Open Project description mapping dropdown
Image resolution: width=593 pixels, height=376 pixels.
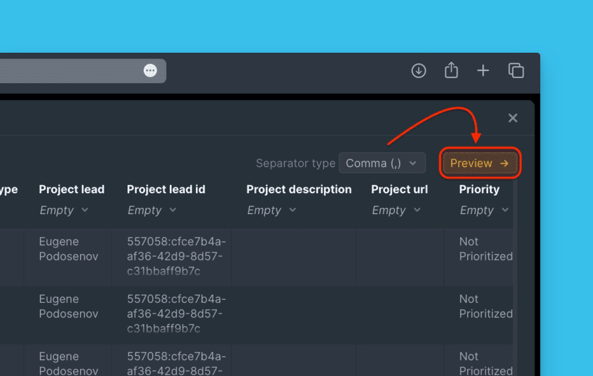[x=271, y=210]
